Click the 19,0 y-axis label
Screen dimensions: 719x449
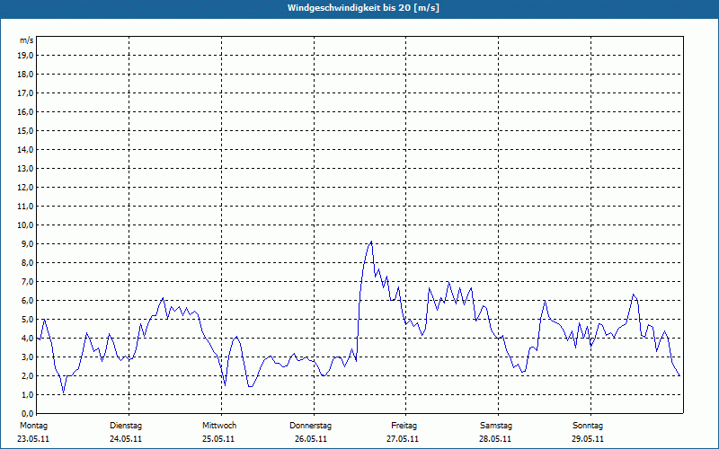point(25,56)
